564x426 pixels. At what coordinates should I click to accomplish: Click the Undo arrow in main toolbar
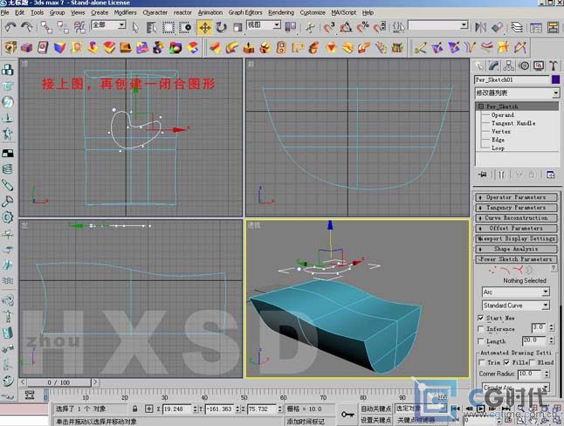pyautogui.click(x=10, y=27)
